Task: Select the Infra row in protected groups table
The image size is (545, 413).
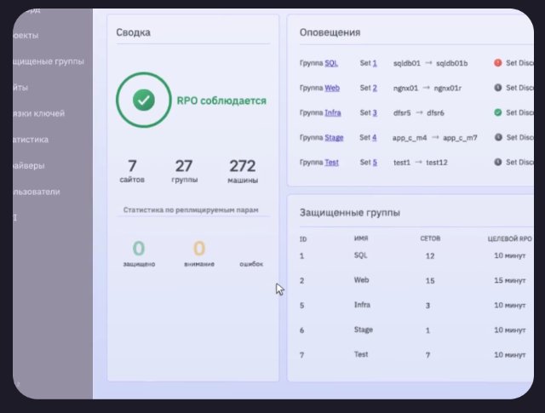Action: (x=415, y=305)
